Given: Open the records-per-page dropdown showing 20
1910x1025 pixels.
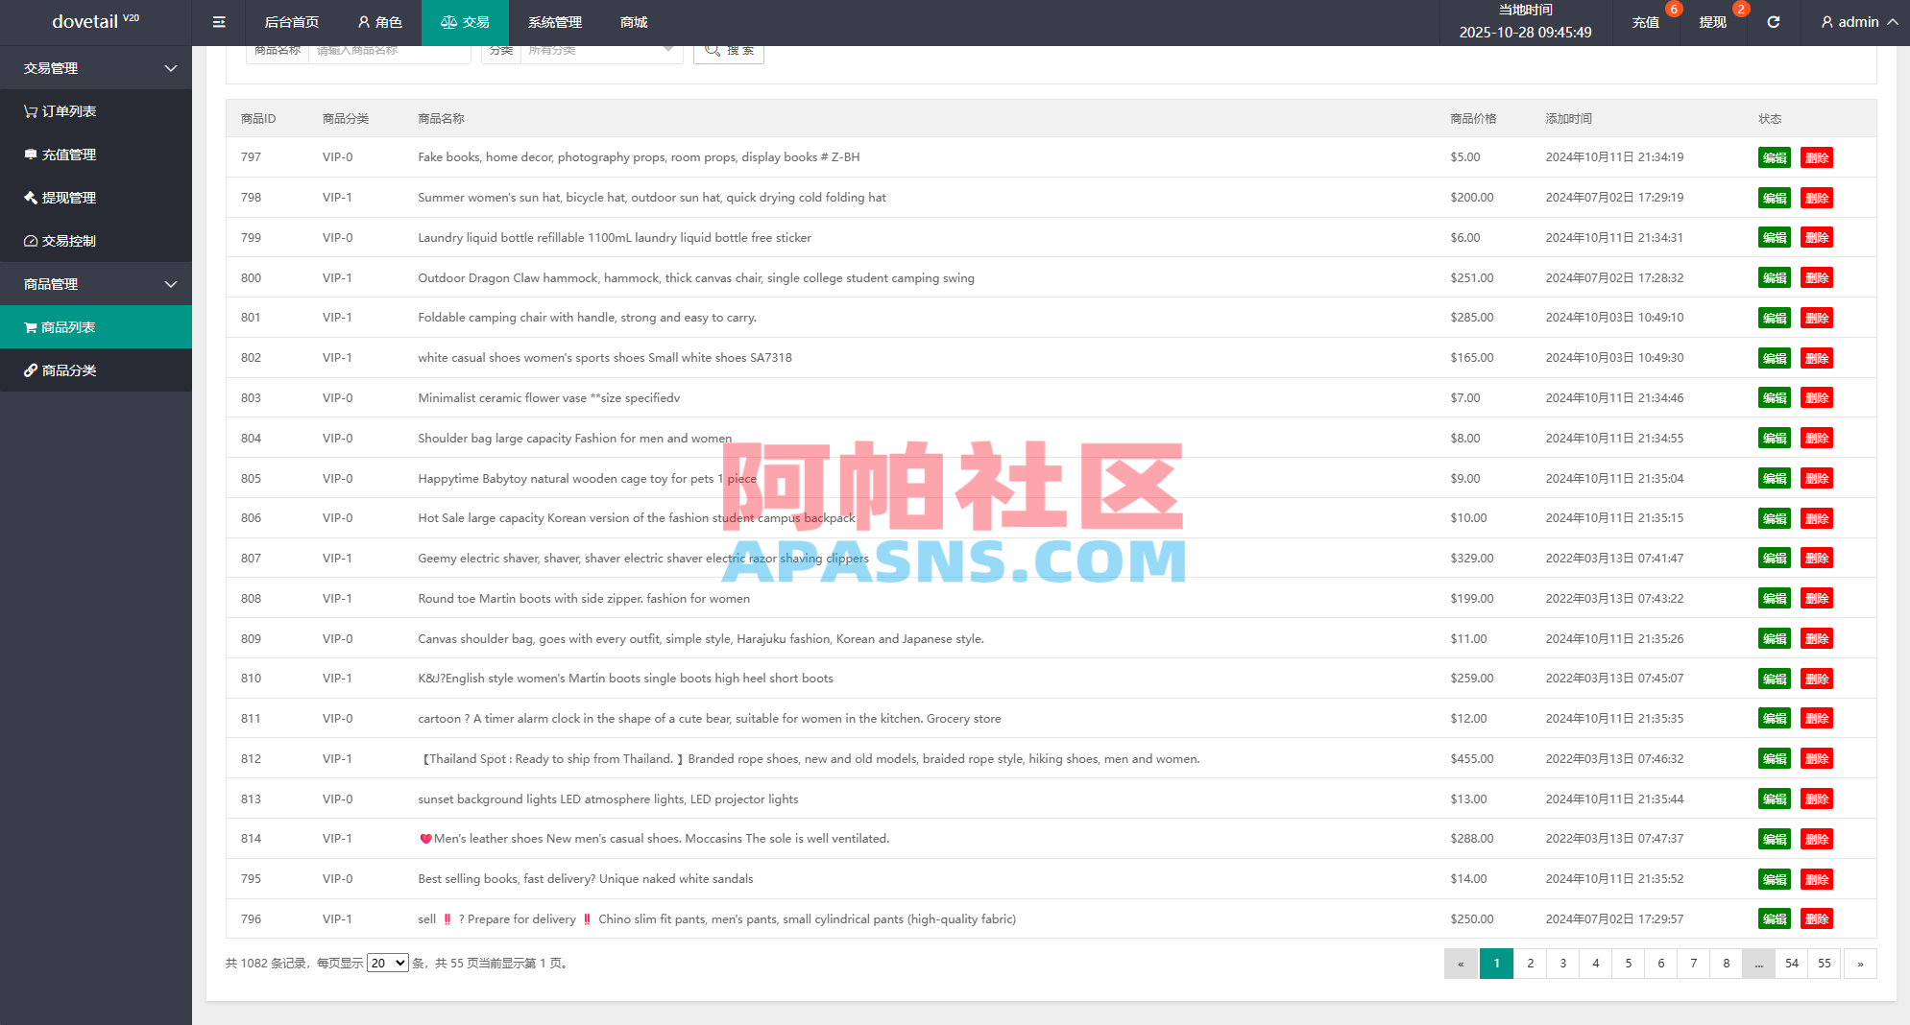Looking at the screenshot, I should tap(388, 963).
